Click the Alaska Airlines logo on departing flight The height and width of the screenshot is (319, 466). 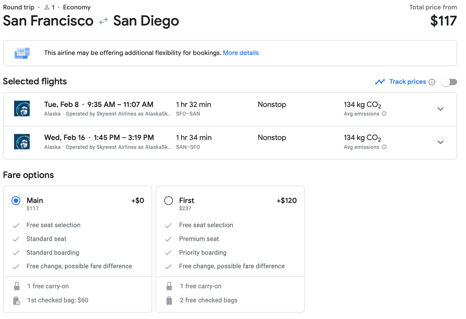(22, 108)
